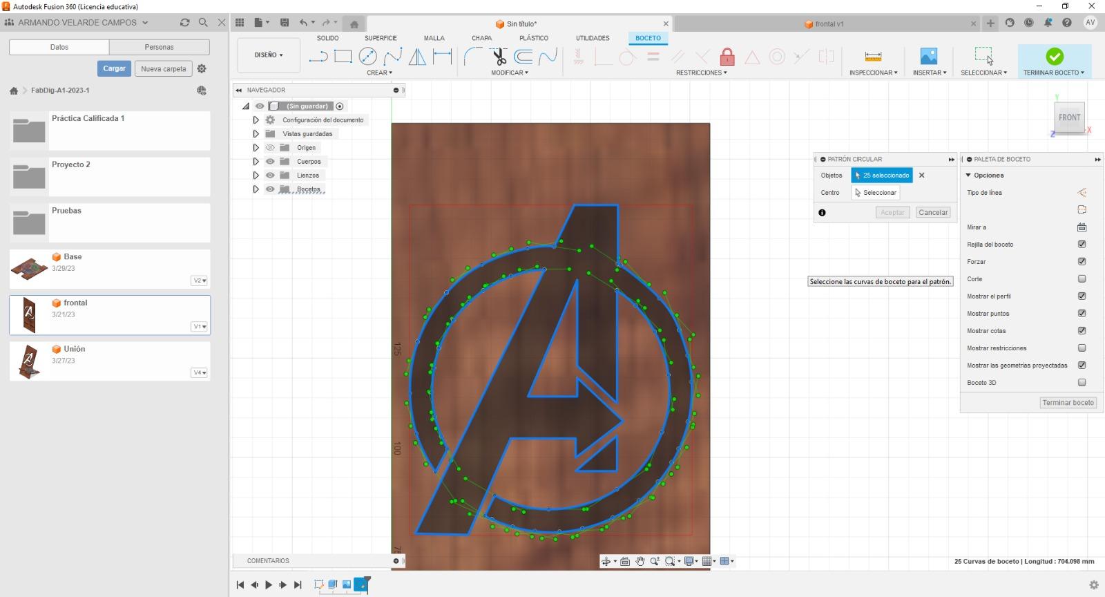Select the Rectangle sketch tool
Image resolution: width=1105 pixels, height=597 pixels.
click(x=343, y=57)
